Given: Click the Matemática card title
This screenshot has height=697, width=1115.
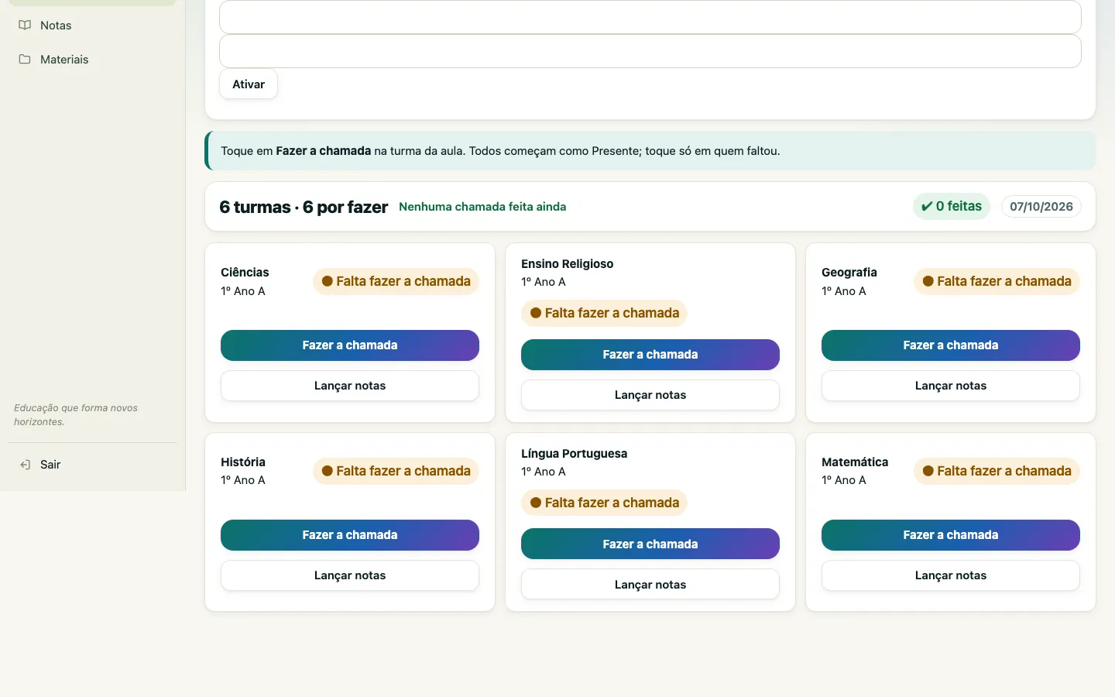Looking at the screenshot, I should point(855,462).
